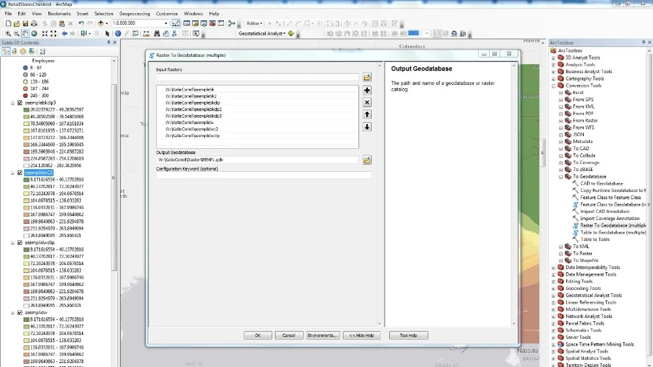Click red symbol for 245 - 300 employees
The height and width of the screenshot is (367, 653).
[25, 96]
